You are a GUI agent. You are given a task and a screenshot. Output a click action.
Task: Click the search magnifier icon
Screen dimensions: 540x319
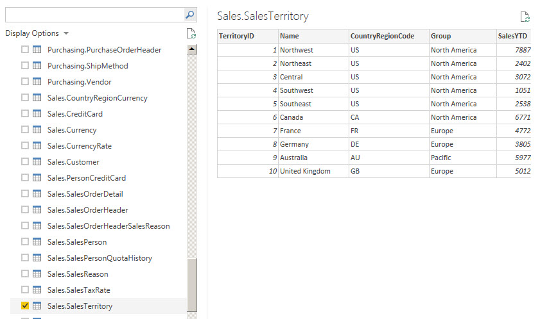189,15
